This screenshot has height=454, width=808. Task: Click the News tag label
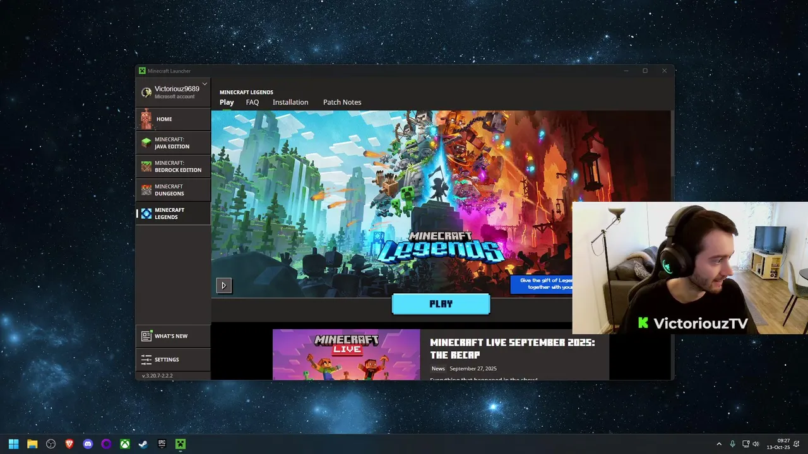click(438, 368)
